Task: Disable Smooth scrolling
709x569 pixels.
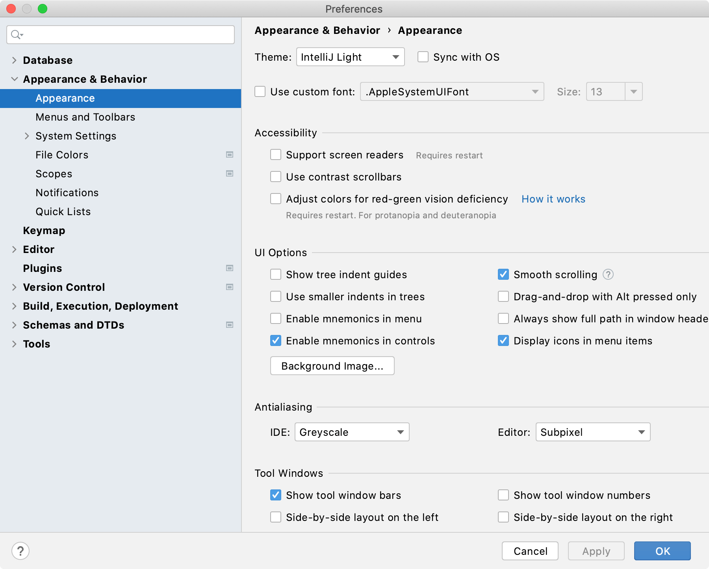Action: click(x=503, y=275)
